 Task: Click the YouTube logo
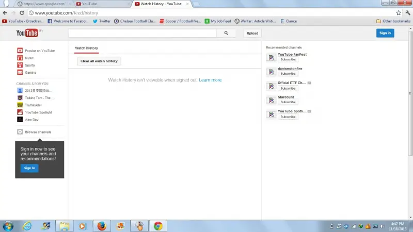[x=27, y=33]
